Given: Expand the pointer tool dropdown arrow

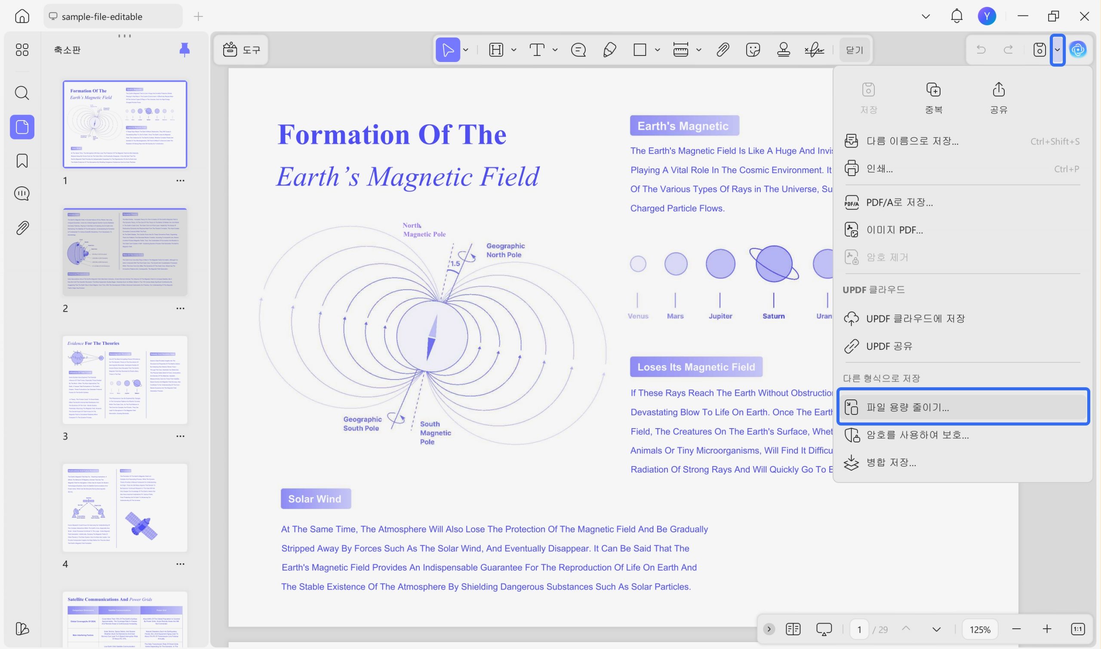Looking at the screenshot, I should coord(466,49).
